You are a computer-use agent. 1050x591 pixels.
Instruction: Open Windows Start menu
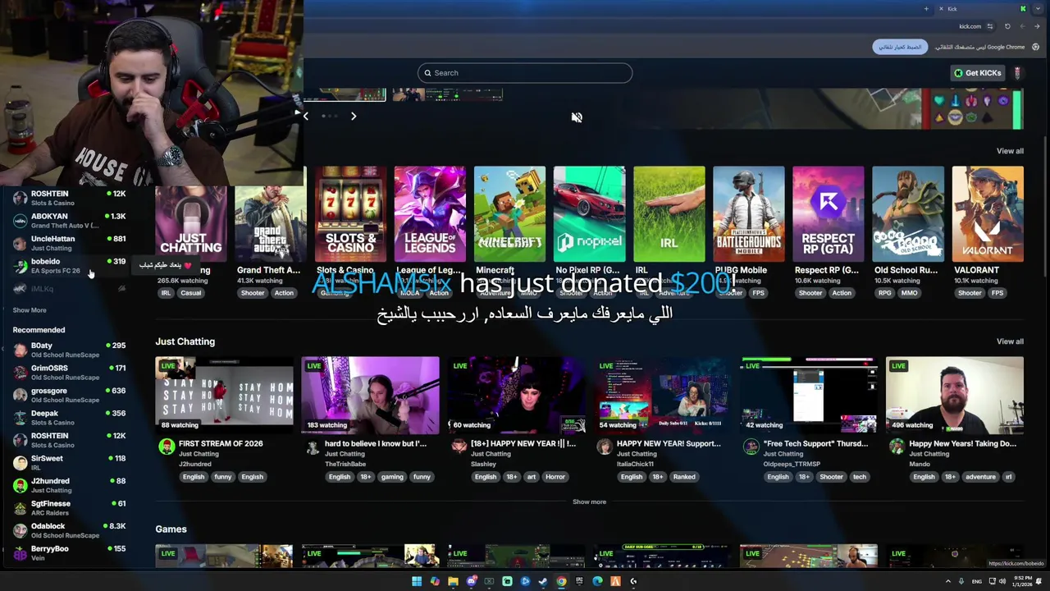click(x=417, y=581)
